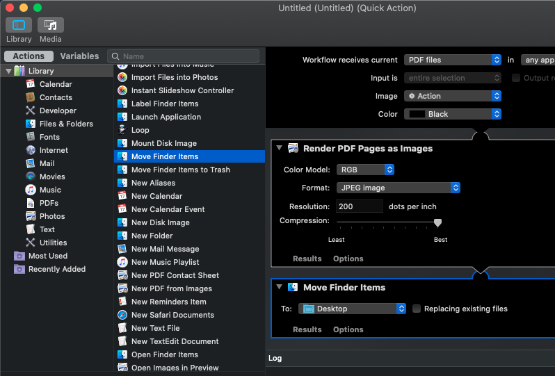This screenshot has width=555, height=376.
Task: Select the Movies category icon
Action: click(x=31, y=176)
